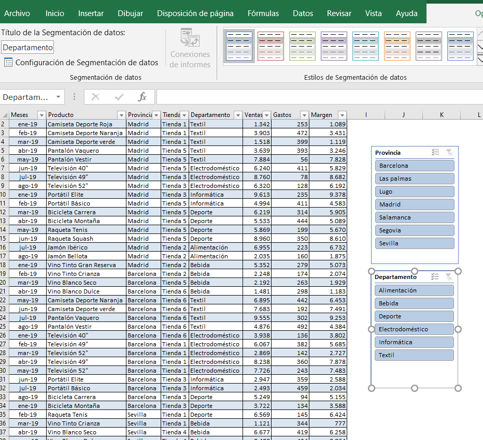Switch to the Datos tab
This screenshot has width=483, height=440.
[303, 13]
